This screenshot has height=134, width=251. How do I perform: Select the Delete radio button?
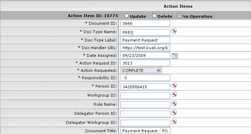[x=154, y=16]
